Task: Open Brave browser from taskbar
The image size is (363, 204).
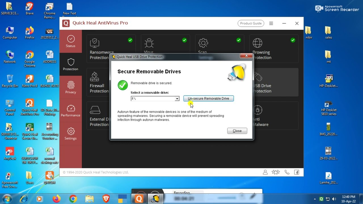Action: [x=106, y=199]
